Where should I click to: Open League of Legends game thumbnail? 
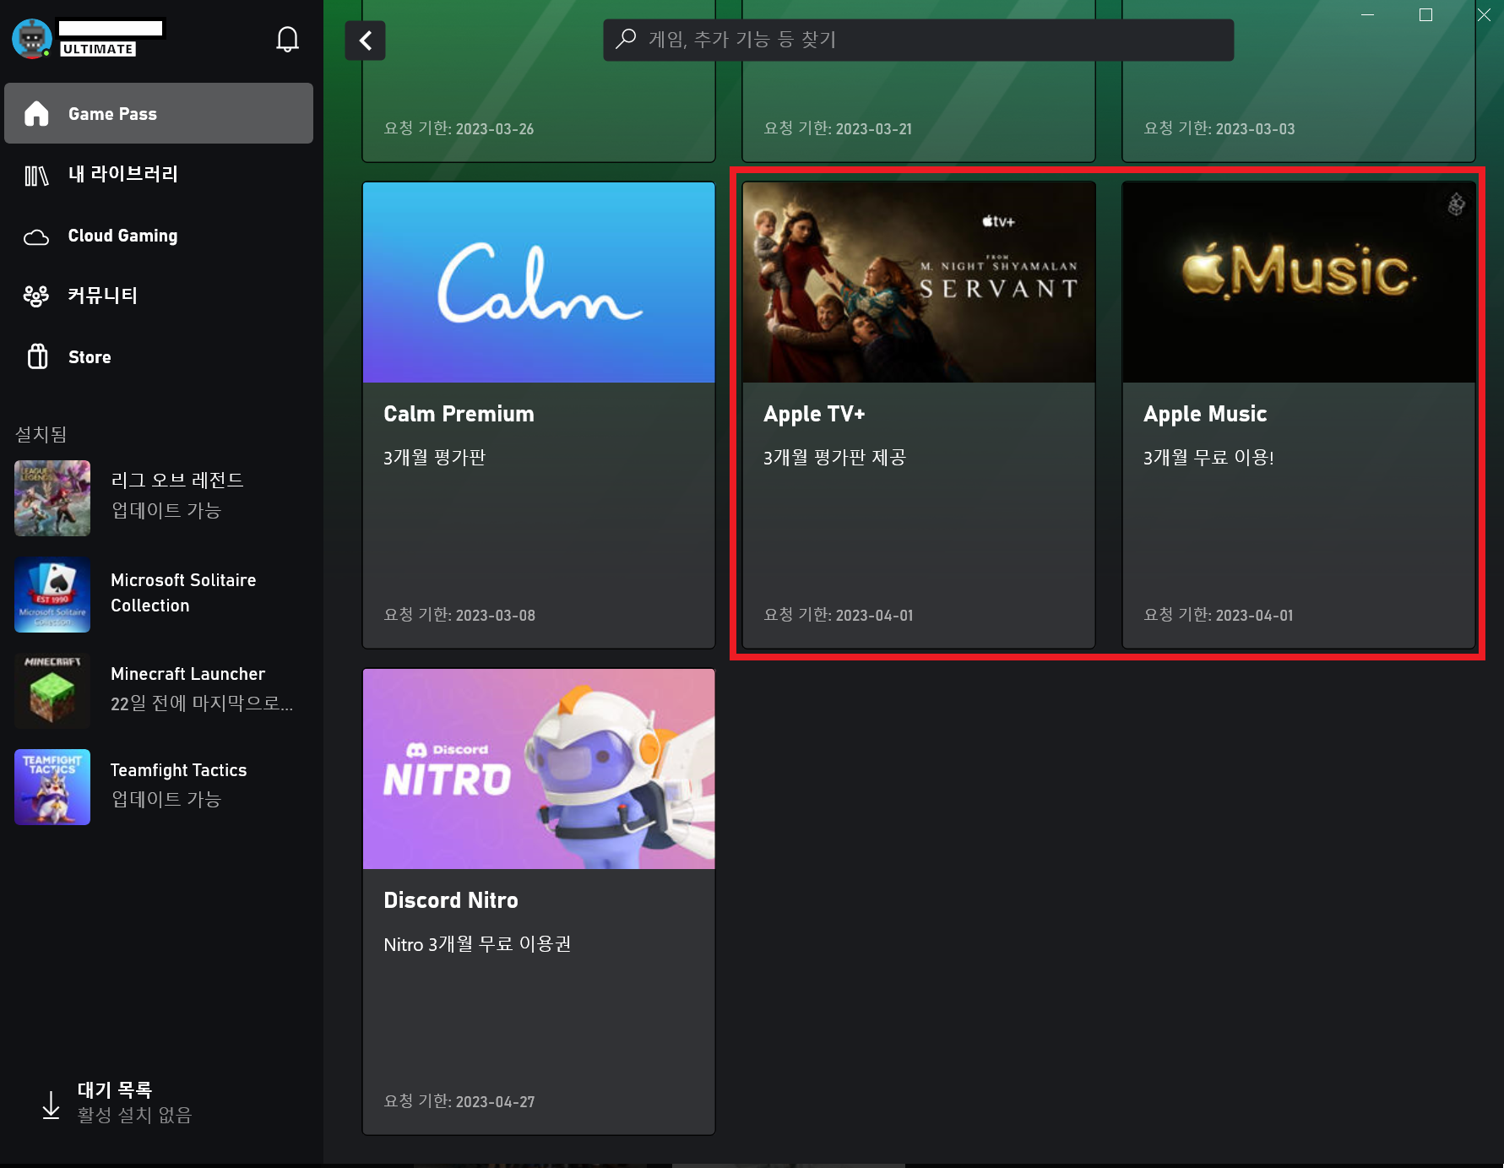[x=52, y=498]
